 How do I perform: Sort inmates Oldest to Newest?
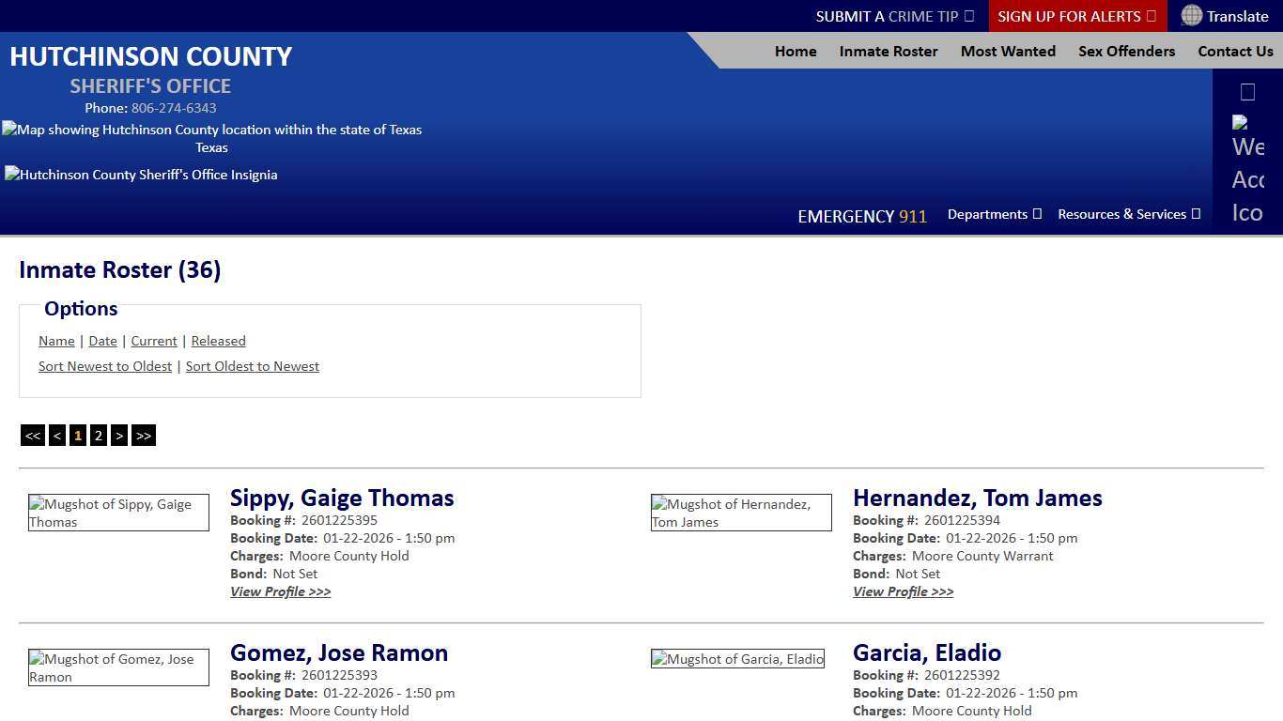coord(252,366)
